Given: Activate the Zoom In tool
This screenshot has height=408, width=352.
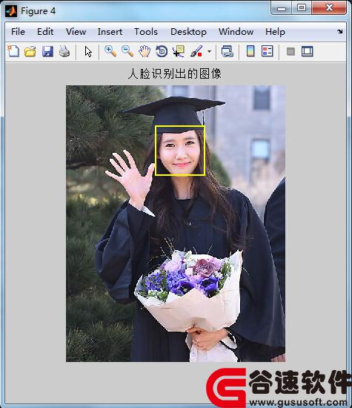Looking at the screenshot, I should click(x=110, y=51).
